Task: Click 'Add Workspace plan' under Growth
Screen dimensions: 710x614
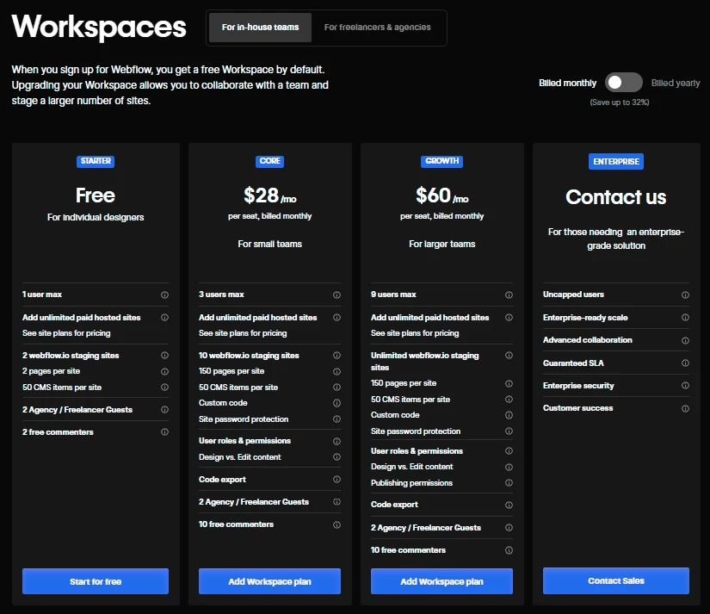Action: pos(441,581)
